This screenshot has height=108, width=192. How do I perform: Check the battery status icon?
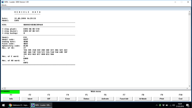pos(167,105)
